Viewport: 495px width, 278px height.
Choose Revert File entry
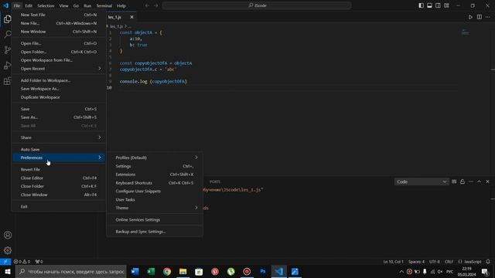(59, 170)
